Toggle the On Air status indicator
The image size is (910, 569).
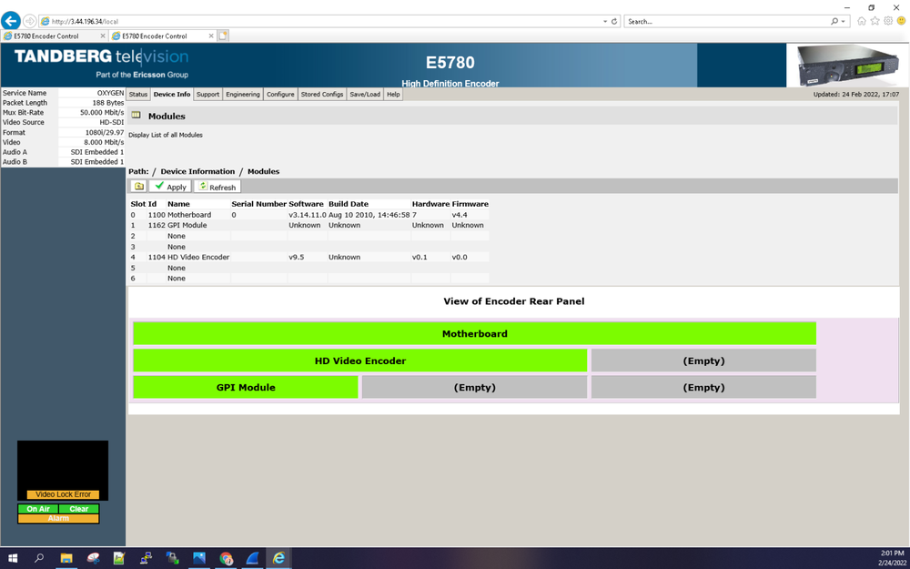[38, 509]
